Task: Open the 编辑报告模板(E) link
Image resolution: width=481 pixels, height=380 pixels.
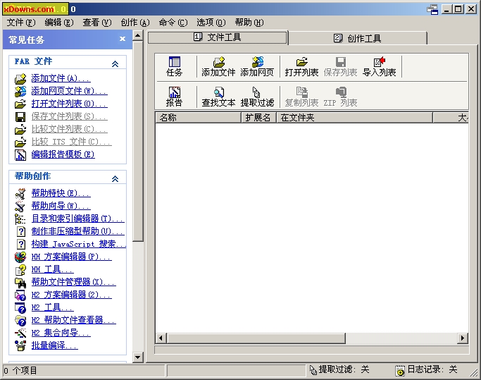Action: (x=63, y=155)
